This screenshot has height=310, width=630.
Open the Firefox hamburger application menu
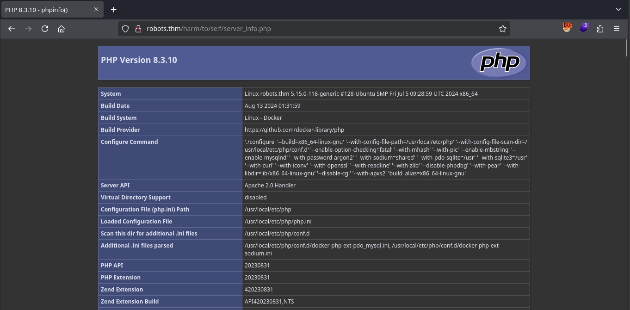tap(616, 29)
